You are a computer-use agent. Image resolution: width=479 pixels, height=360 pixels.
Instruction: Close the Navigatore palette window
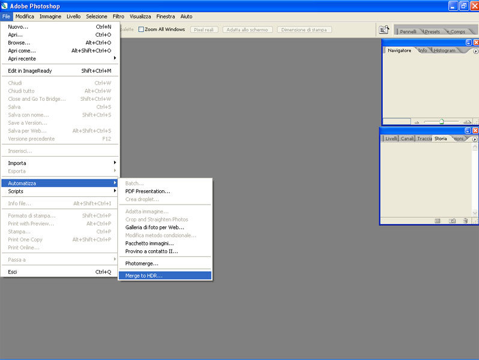[x=476, y=43]
